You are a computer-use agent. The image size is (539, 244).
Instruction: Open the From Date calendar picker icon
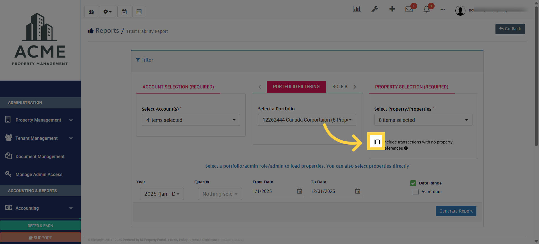(x=300, y=191)
